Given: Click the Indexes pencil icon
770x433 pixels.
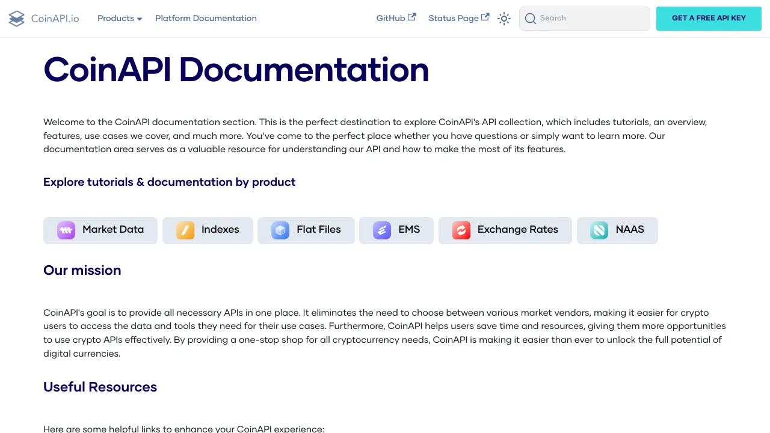Looking at the screenshot, I should 185,230.
